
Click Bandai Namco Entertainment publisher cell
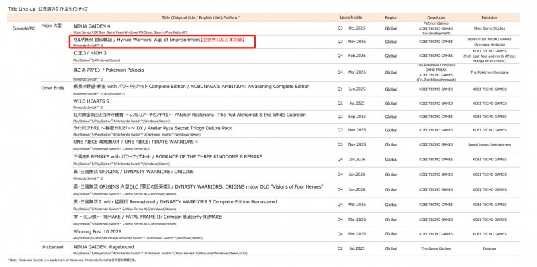490,144
